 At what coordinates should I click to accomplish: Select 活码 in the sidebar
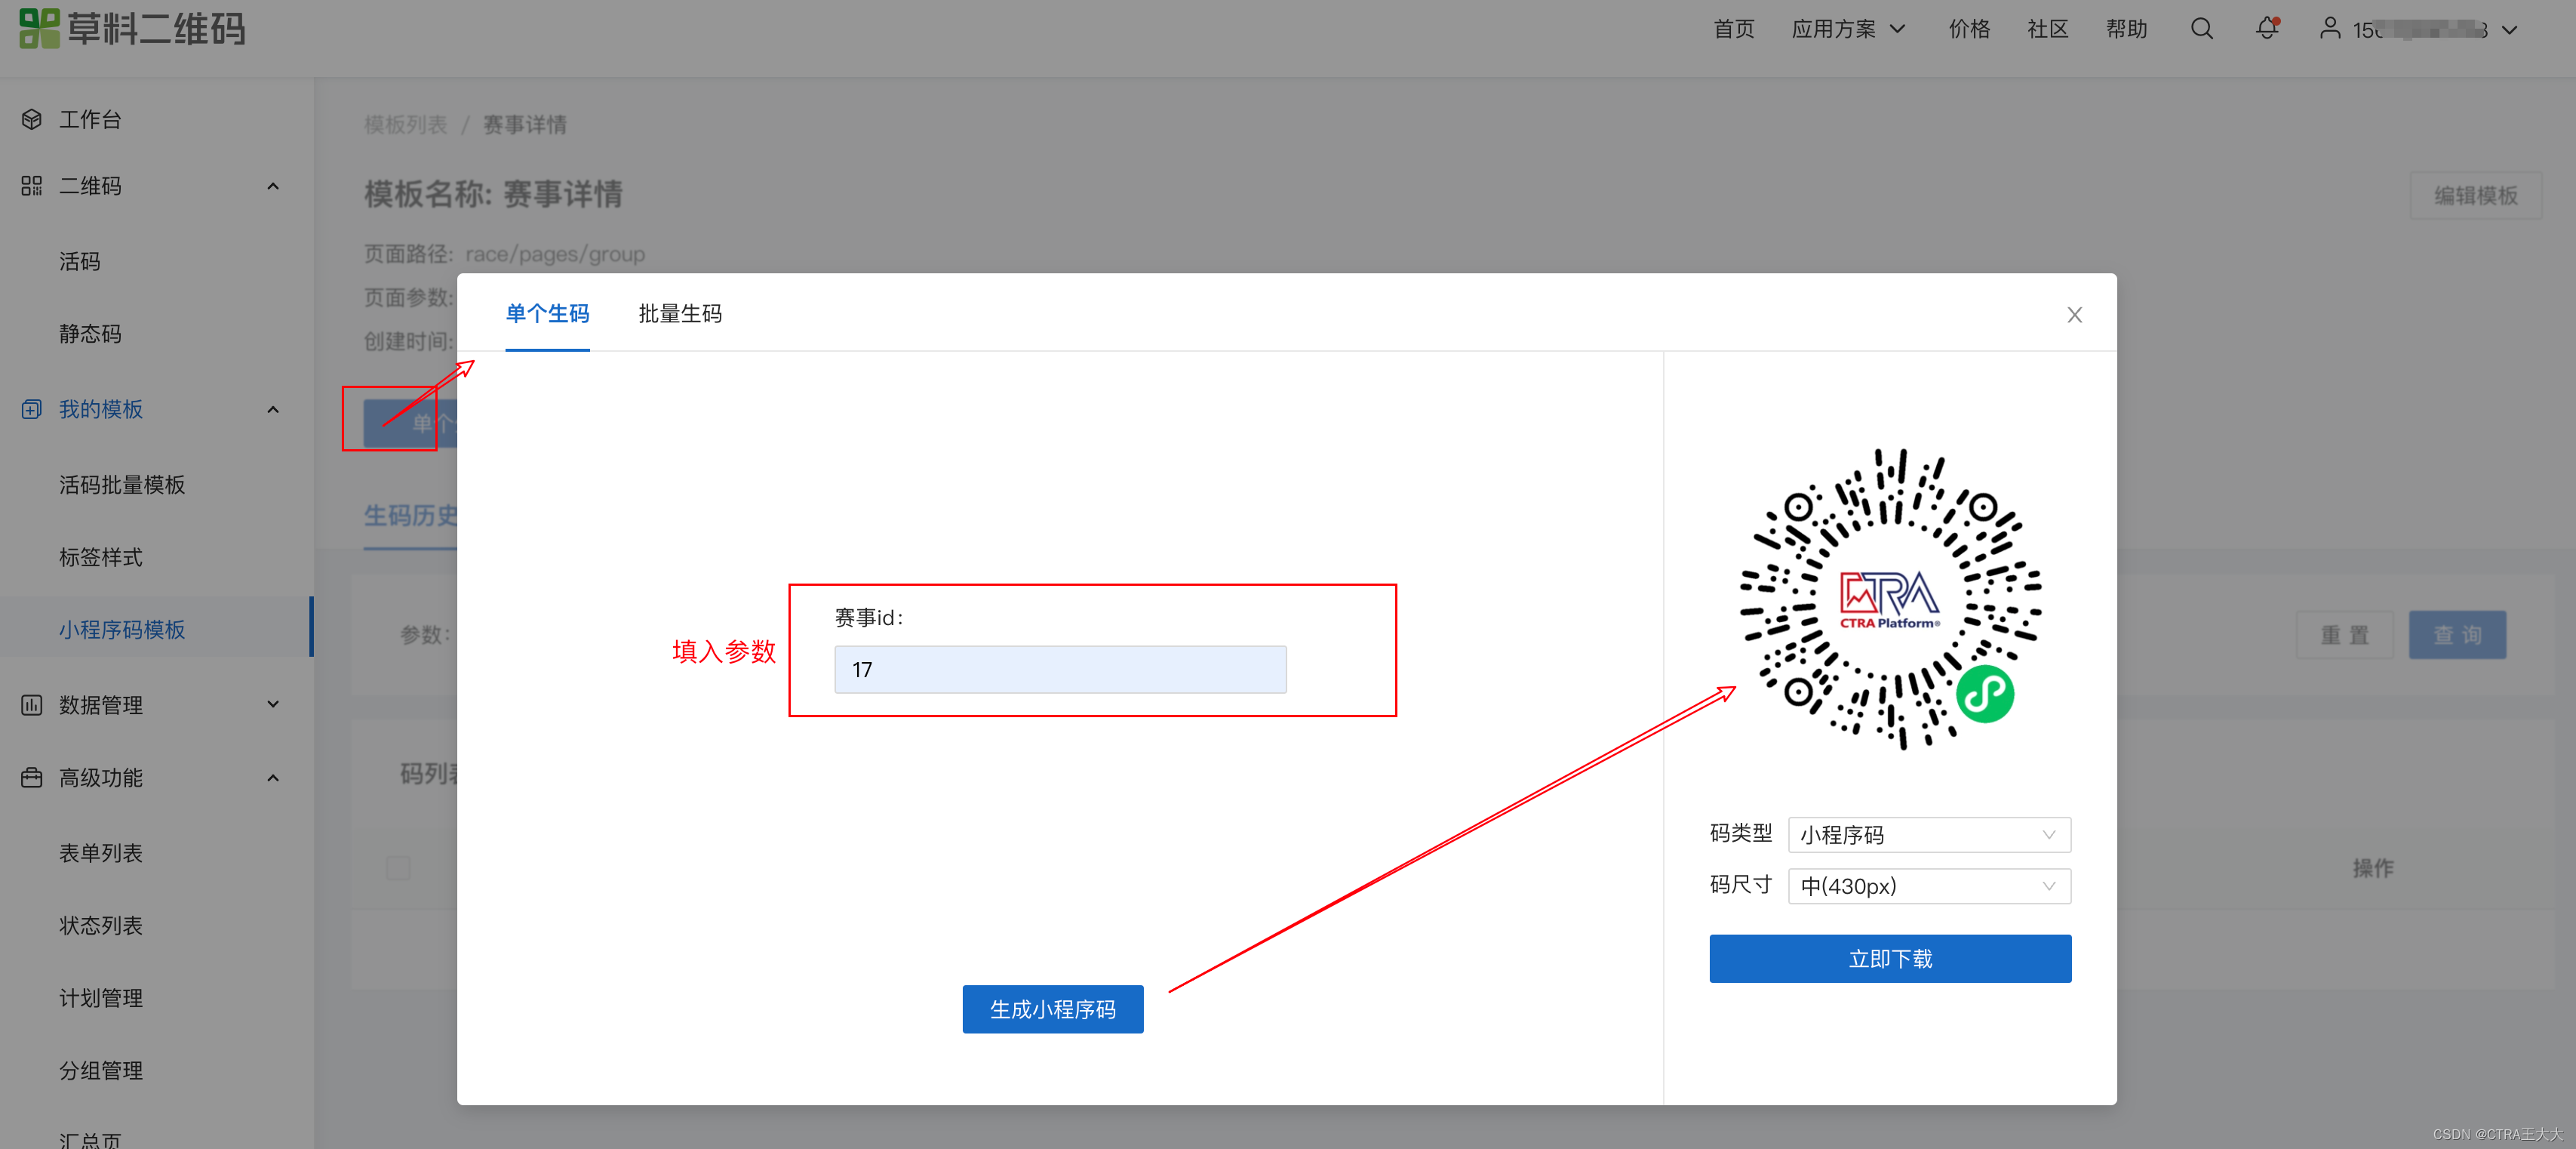79,261
